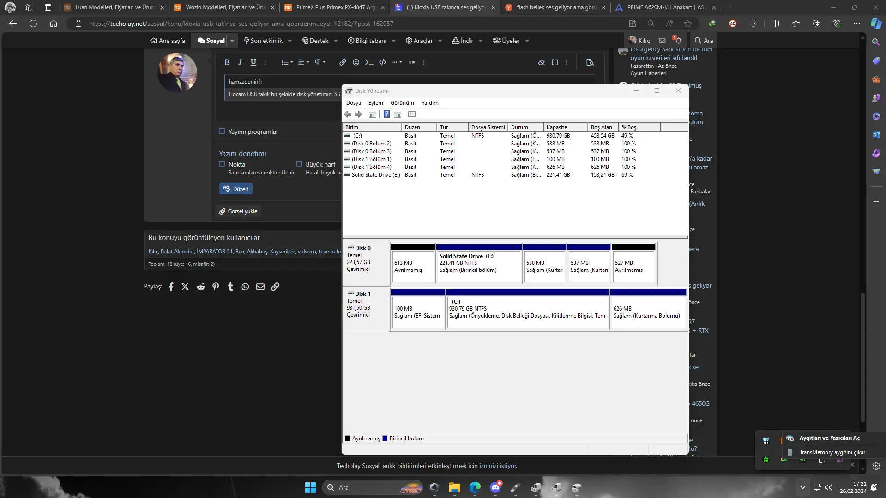Go back in Disk Yönetimi toolbar
886x498 pixels.
348,114
